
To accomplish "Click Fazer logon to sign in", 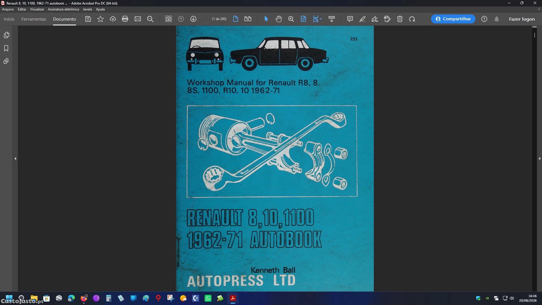I will (522, 19).
